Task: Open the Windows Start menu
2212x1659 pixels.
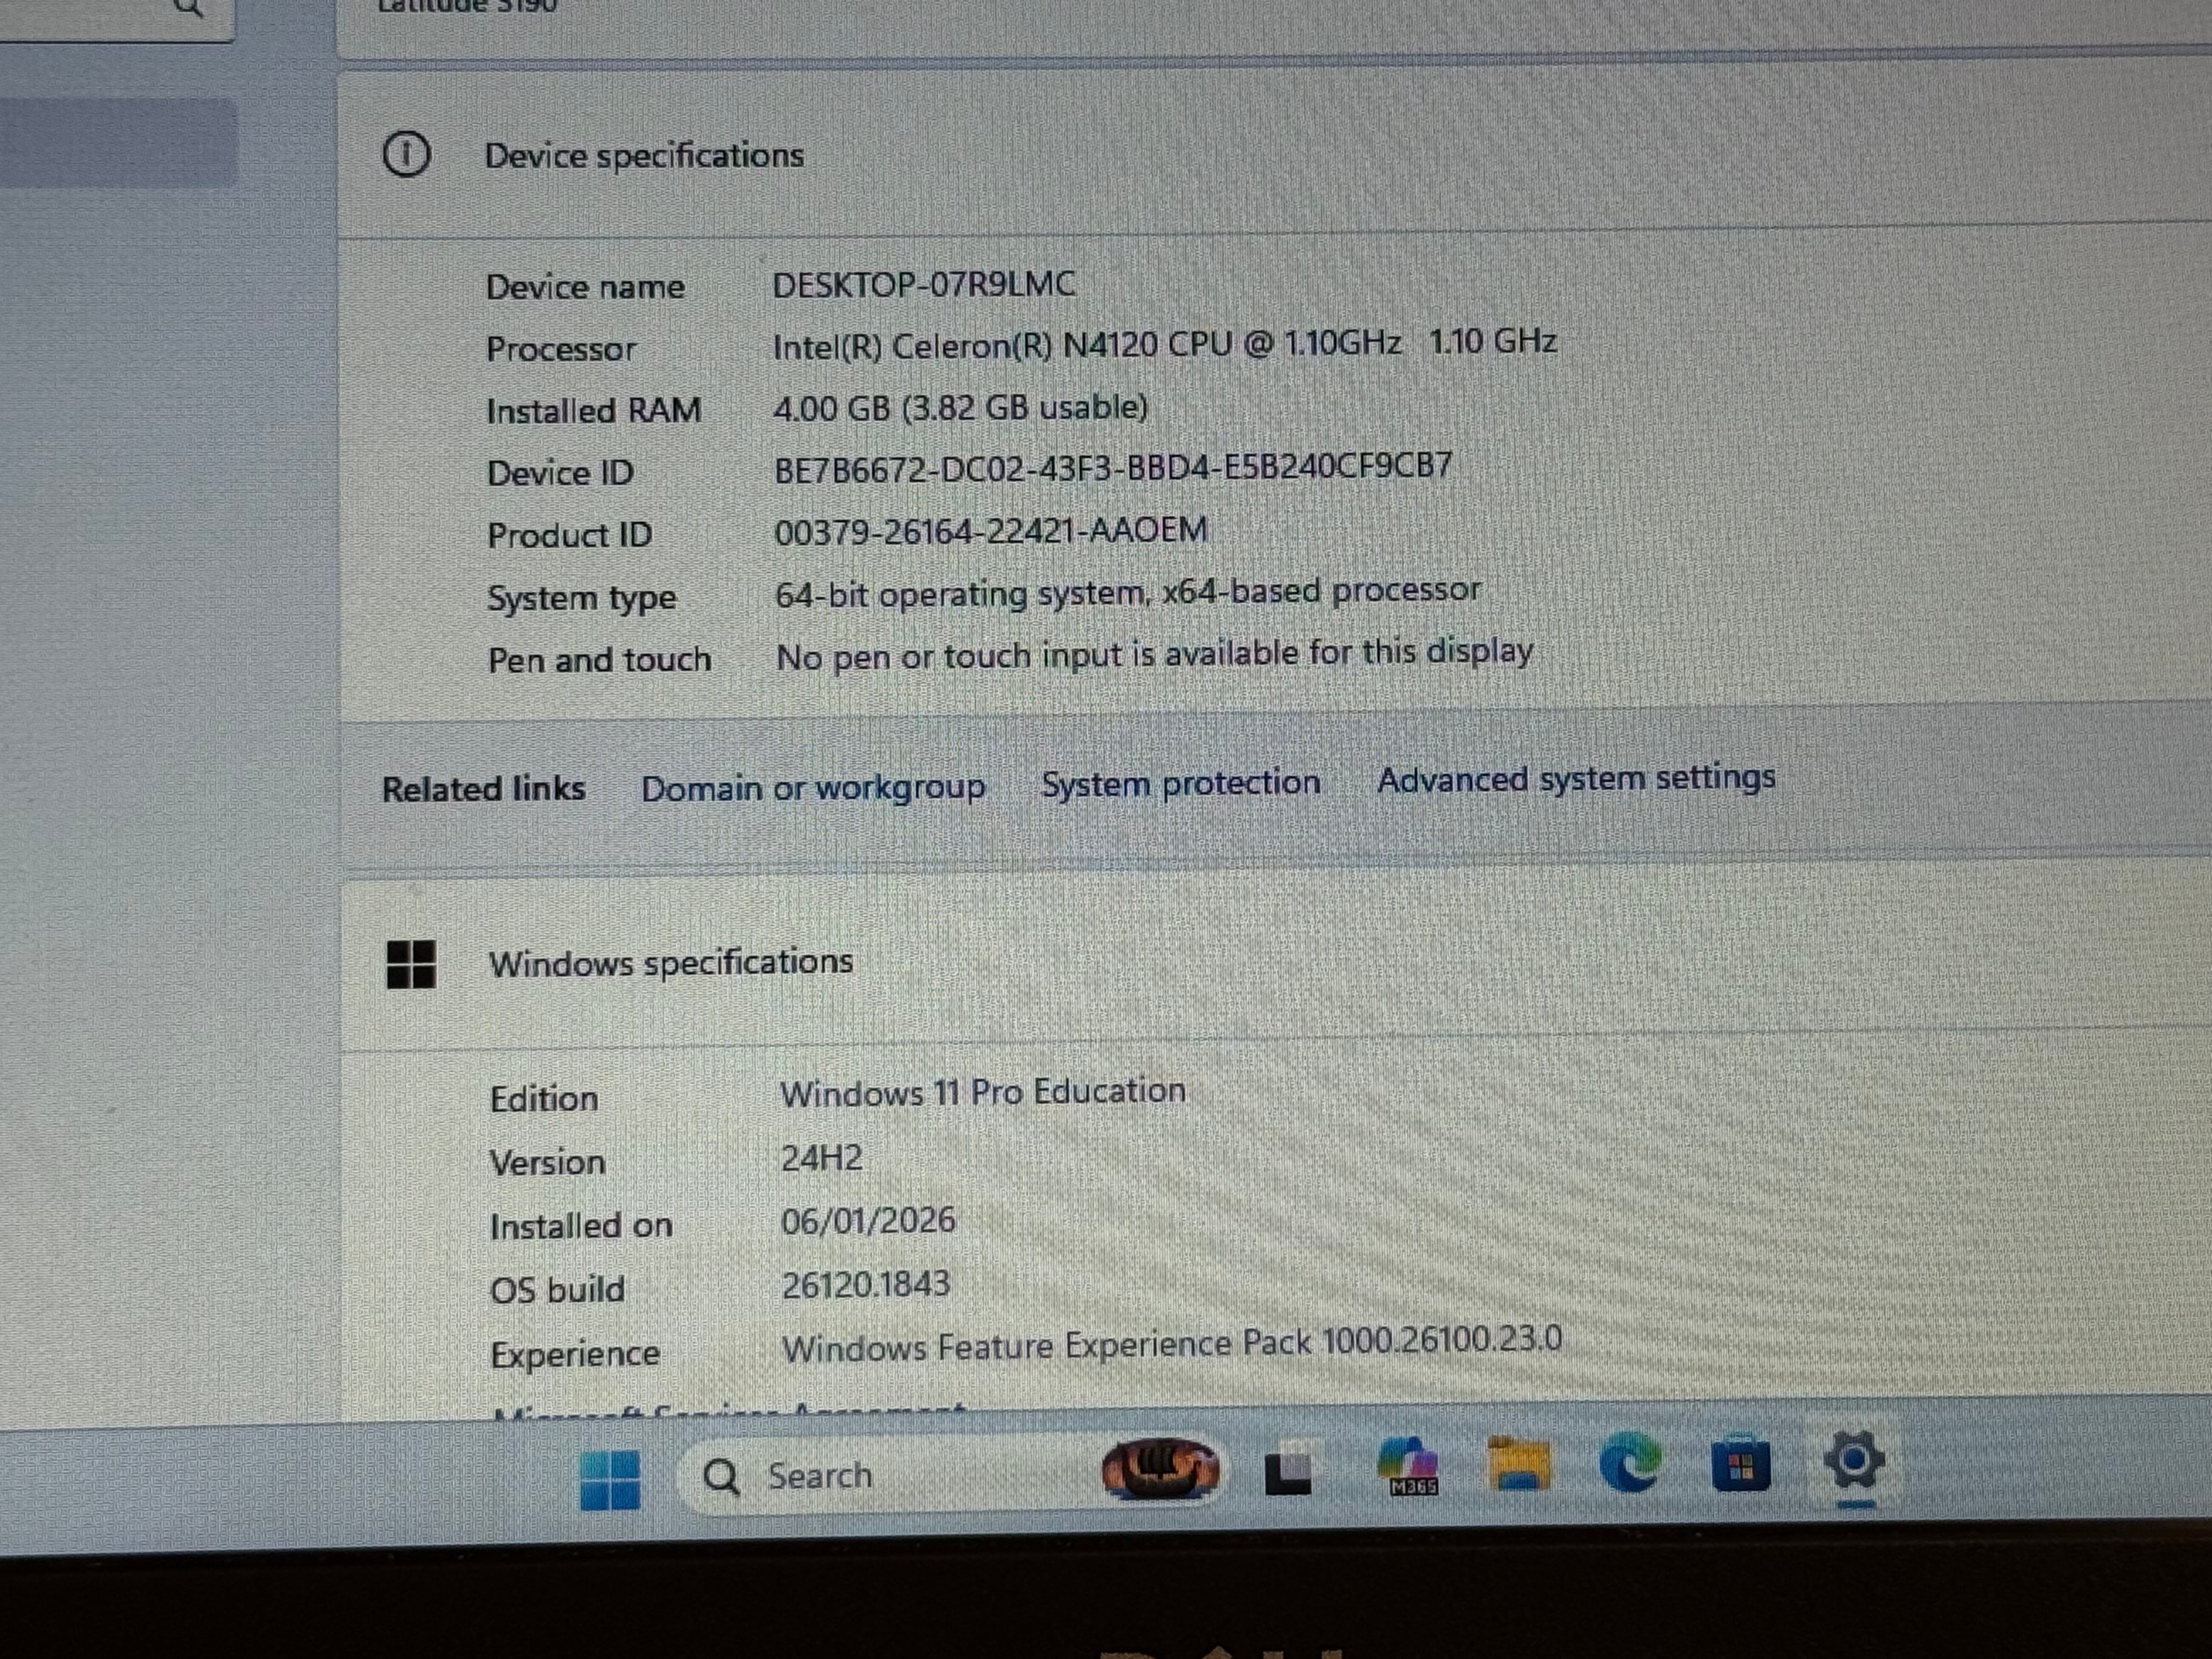Action: point(610,1479)
